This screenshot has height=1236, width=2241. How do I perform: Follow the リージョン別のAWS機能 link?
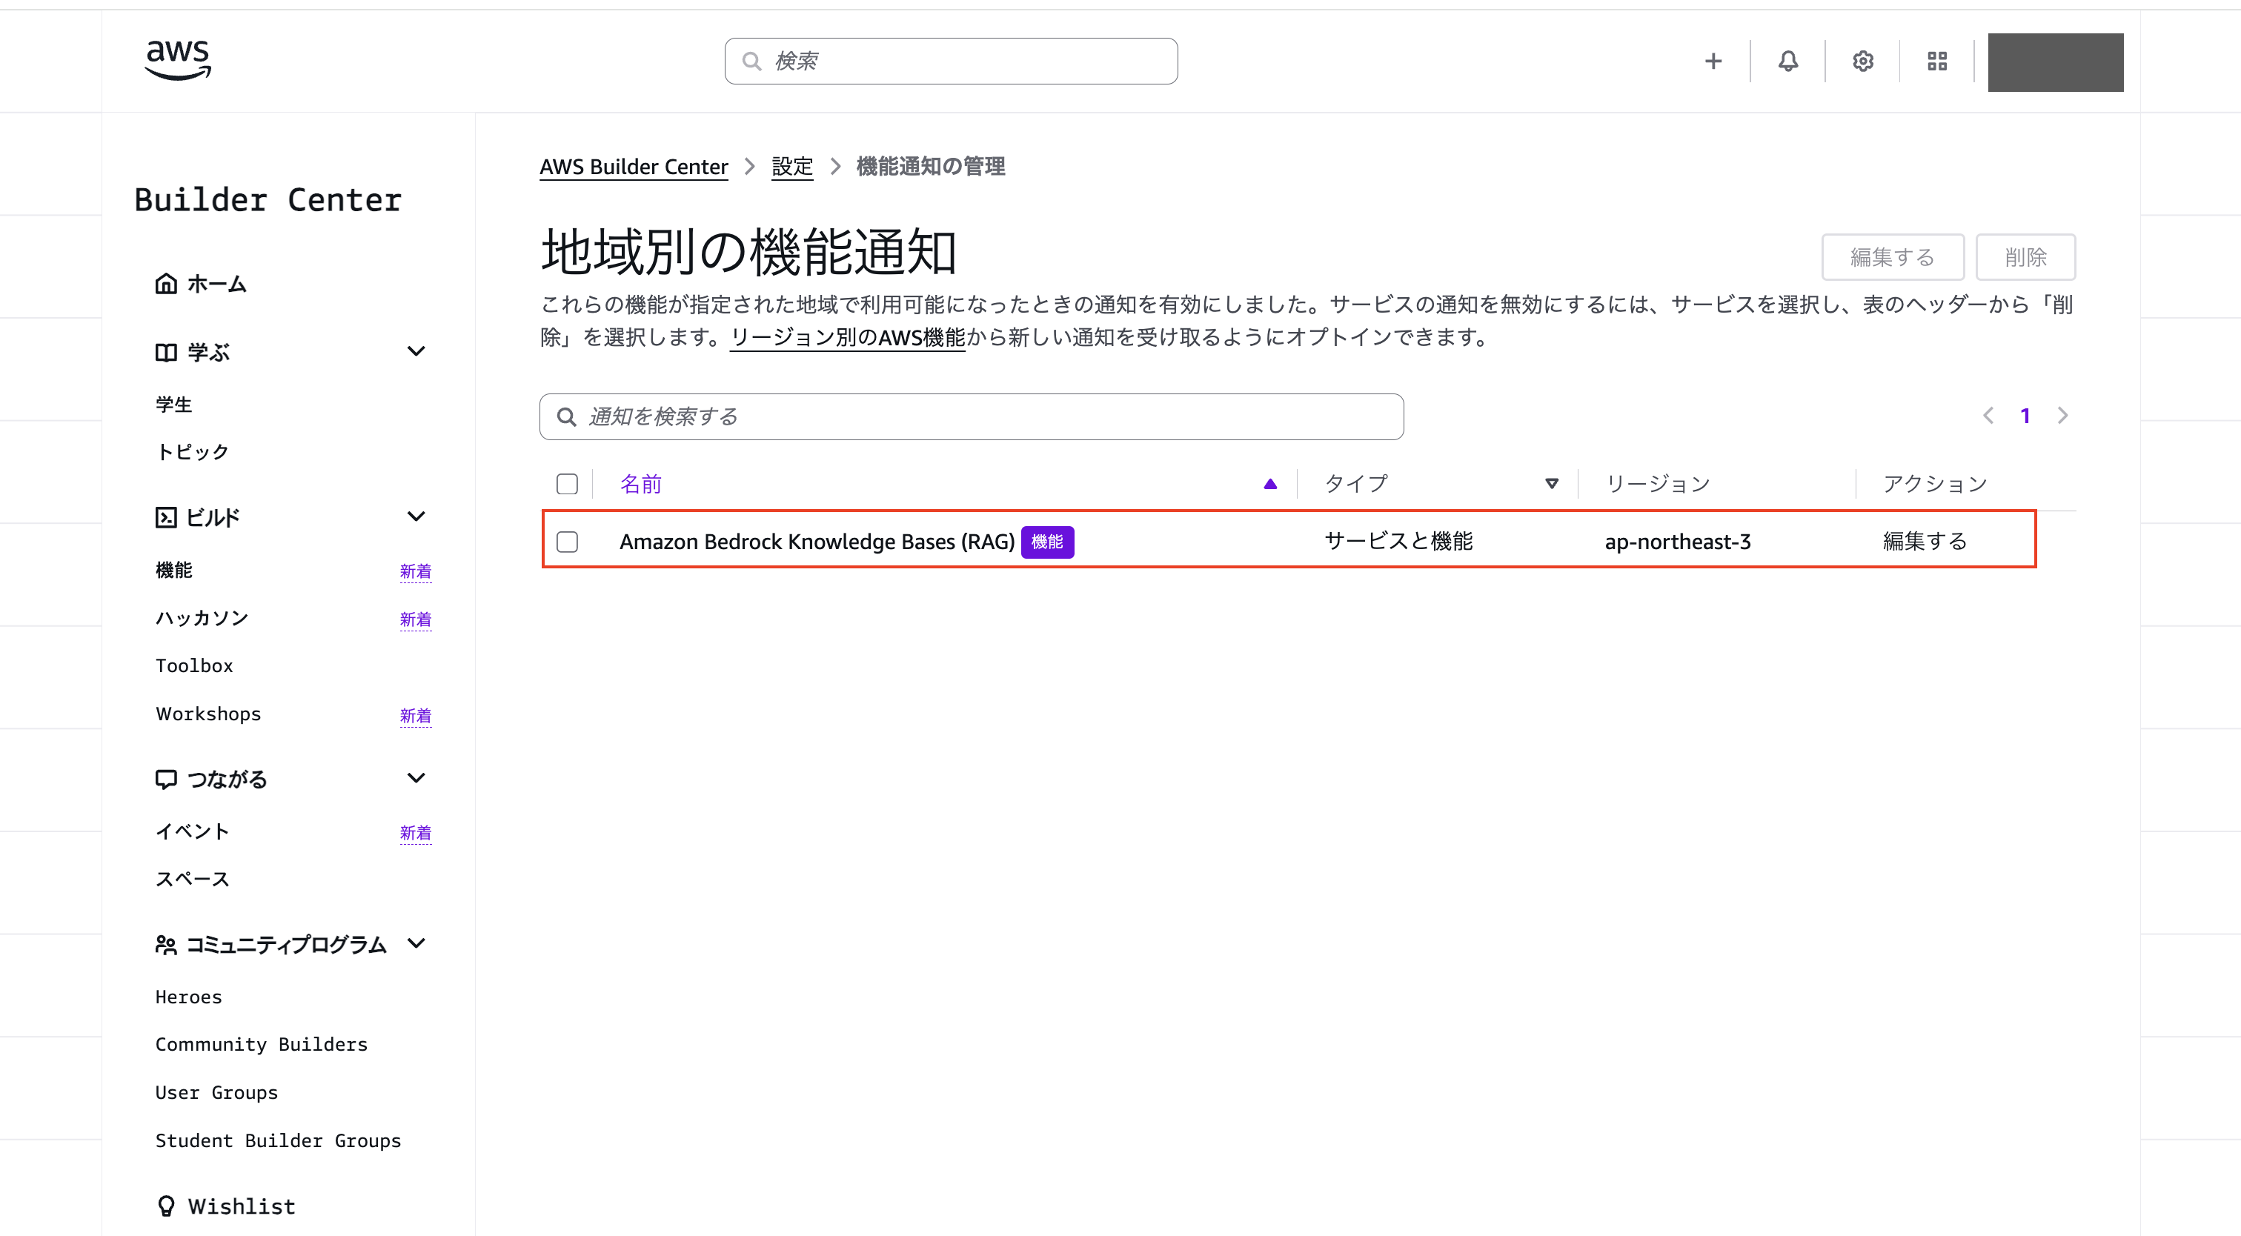pyautogui.click(x=847, y=337)
